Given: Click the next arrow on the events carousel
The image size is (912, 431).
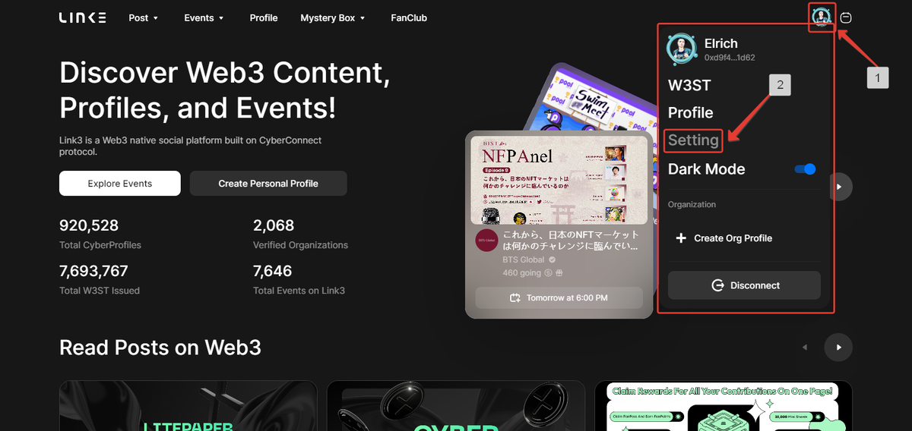Looking at the screenshot, I should 839,186.
